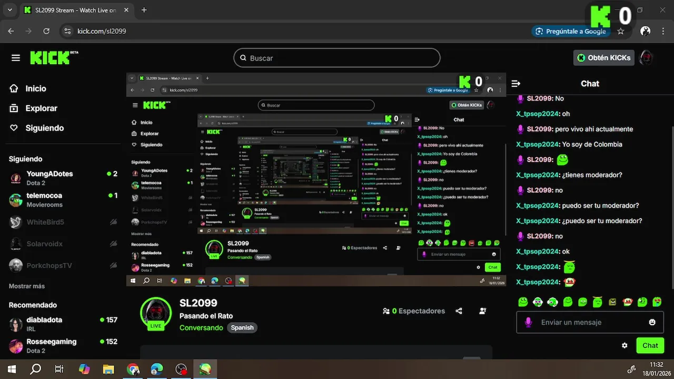Image resolution: width=674 pixels, height=379 pixels.
Task: Open the Kick hamburger sidebar menu
Action: (16, 58)
